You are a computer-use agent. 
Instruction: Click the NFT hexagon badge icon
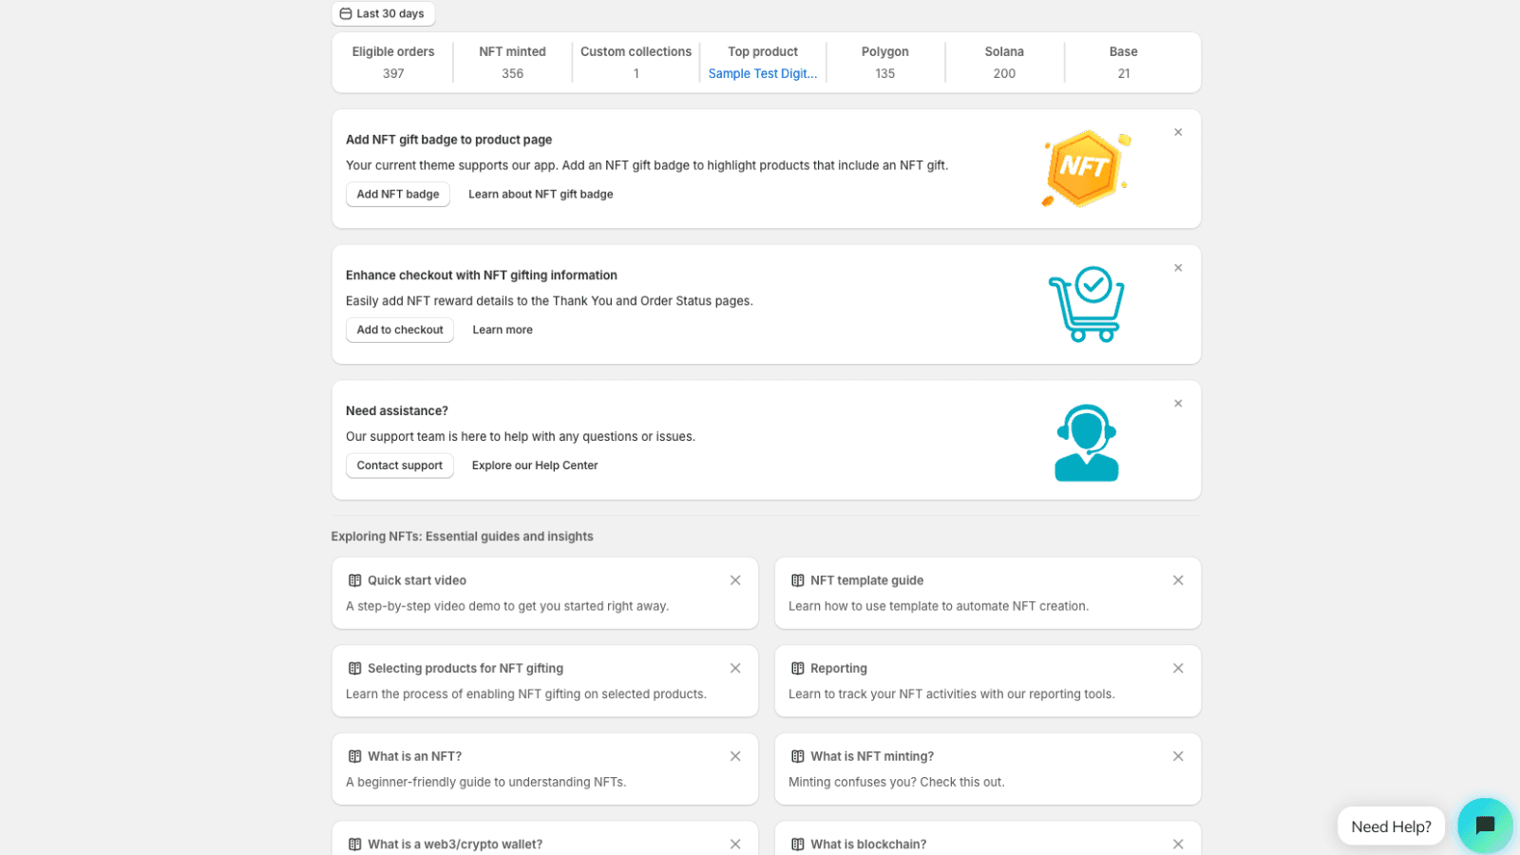click(1085, 168)
